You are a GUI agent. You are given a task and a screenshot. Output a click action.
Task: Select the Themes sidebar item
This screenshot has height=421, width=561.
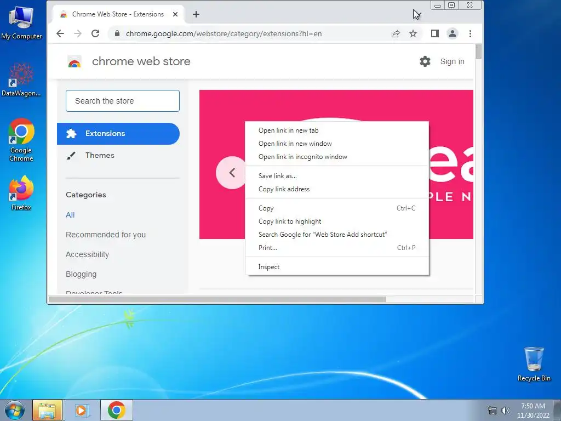click(x=118, y=155)
